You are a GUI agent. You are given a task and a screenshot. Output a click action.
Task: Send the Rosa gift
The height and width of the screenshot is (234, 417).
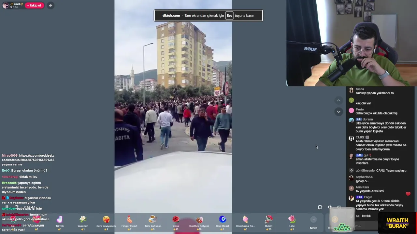point(176,223)
